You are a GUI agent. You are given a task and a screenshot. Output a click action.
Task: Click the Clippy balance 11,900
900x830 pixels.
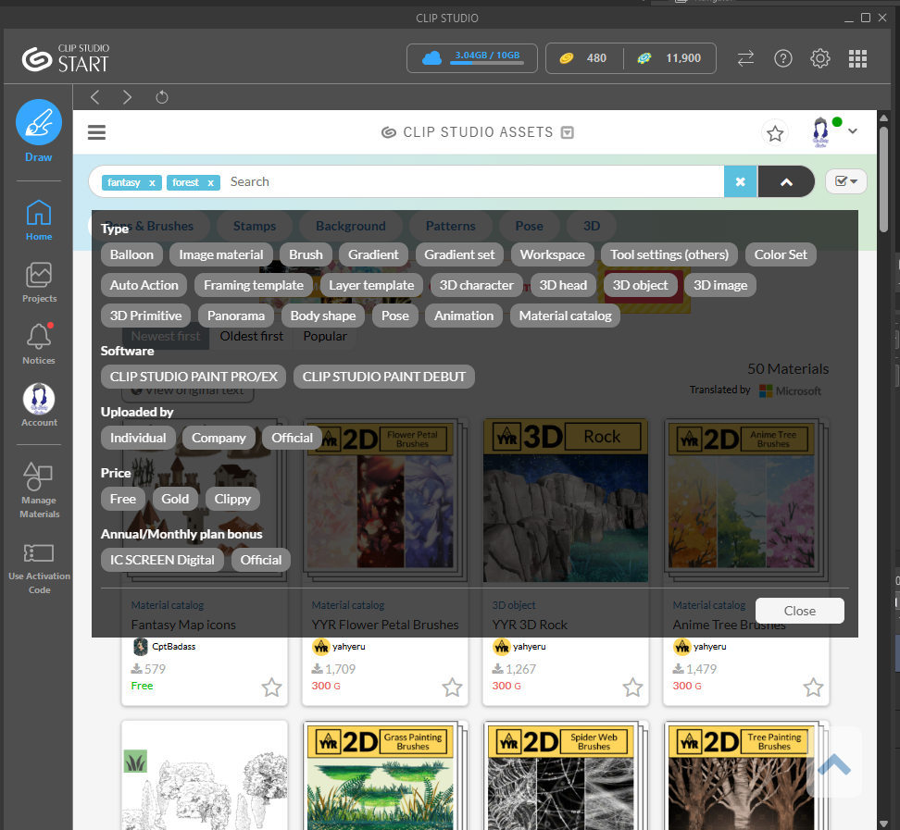(x=669, y=58)
